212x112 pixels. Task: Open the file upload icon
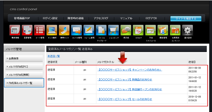click(101, 30)
